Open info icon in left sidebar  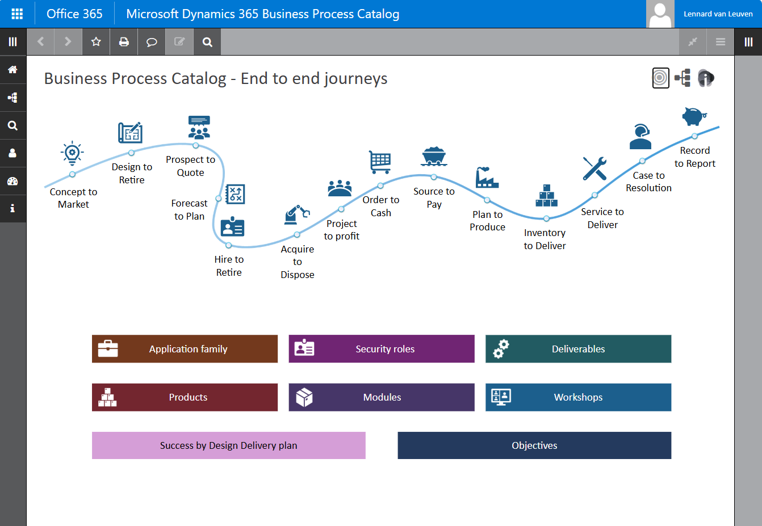click(12, 208)
